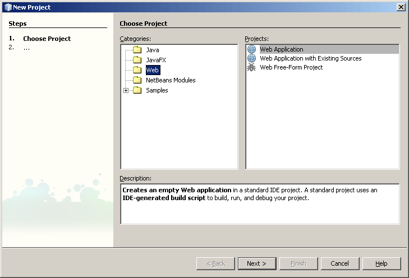Expand the Samples category tree node
Viewport: 409px width, 278px height.
(126, 90)
